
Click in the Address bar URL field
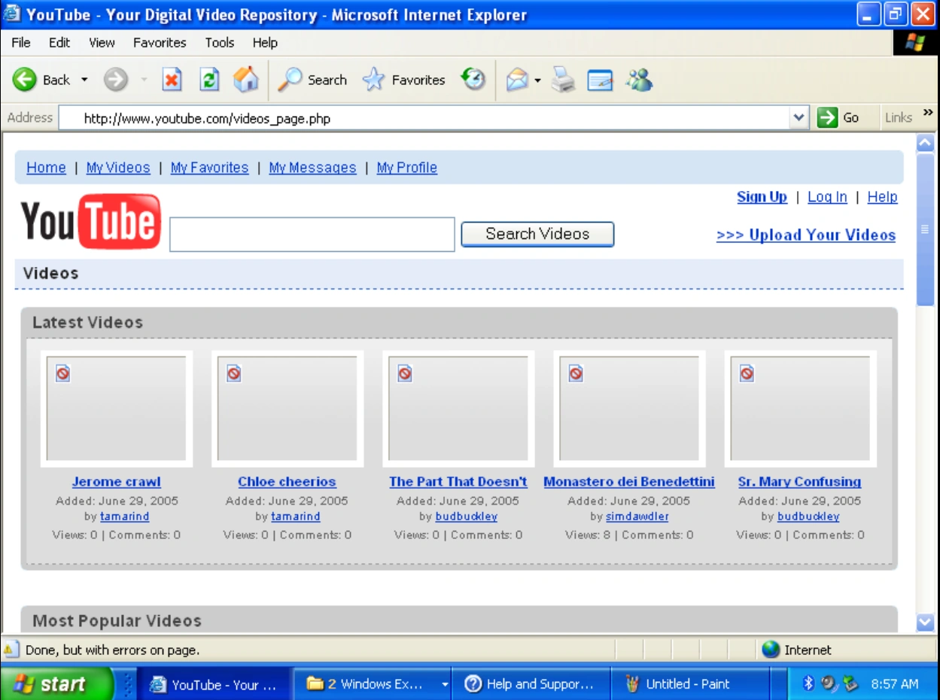point(425,118)
